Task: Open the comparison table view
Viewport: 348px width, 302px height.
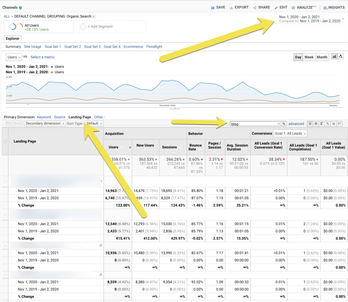Action: coord(328,124)
